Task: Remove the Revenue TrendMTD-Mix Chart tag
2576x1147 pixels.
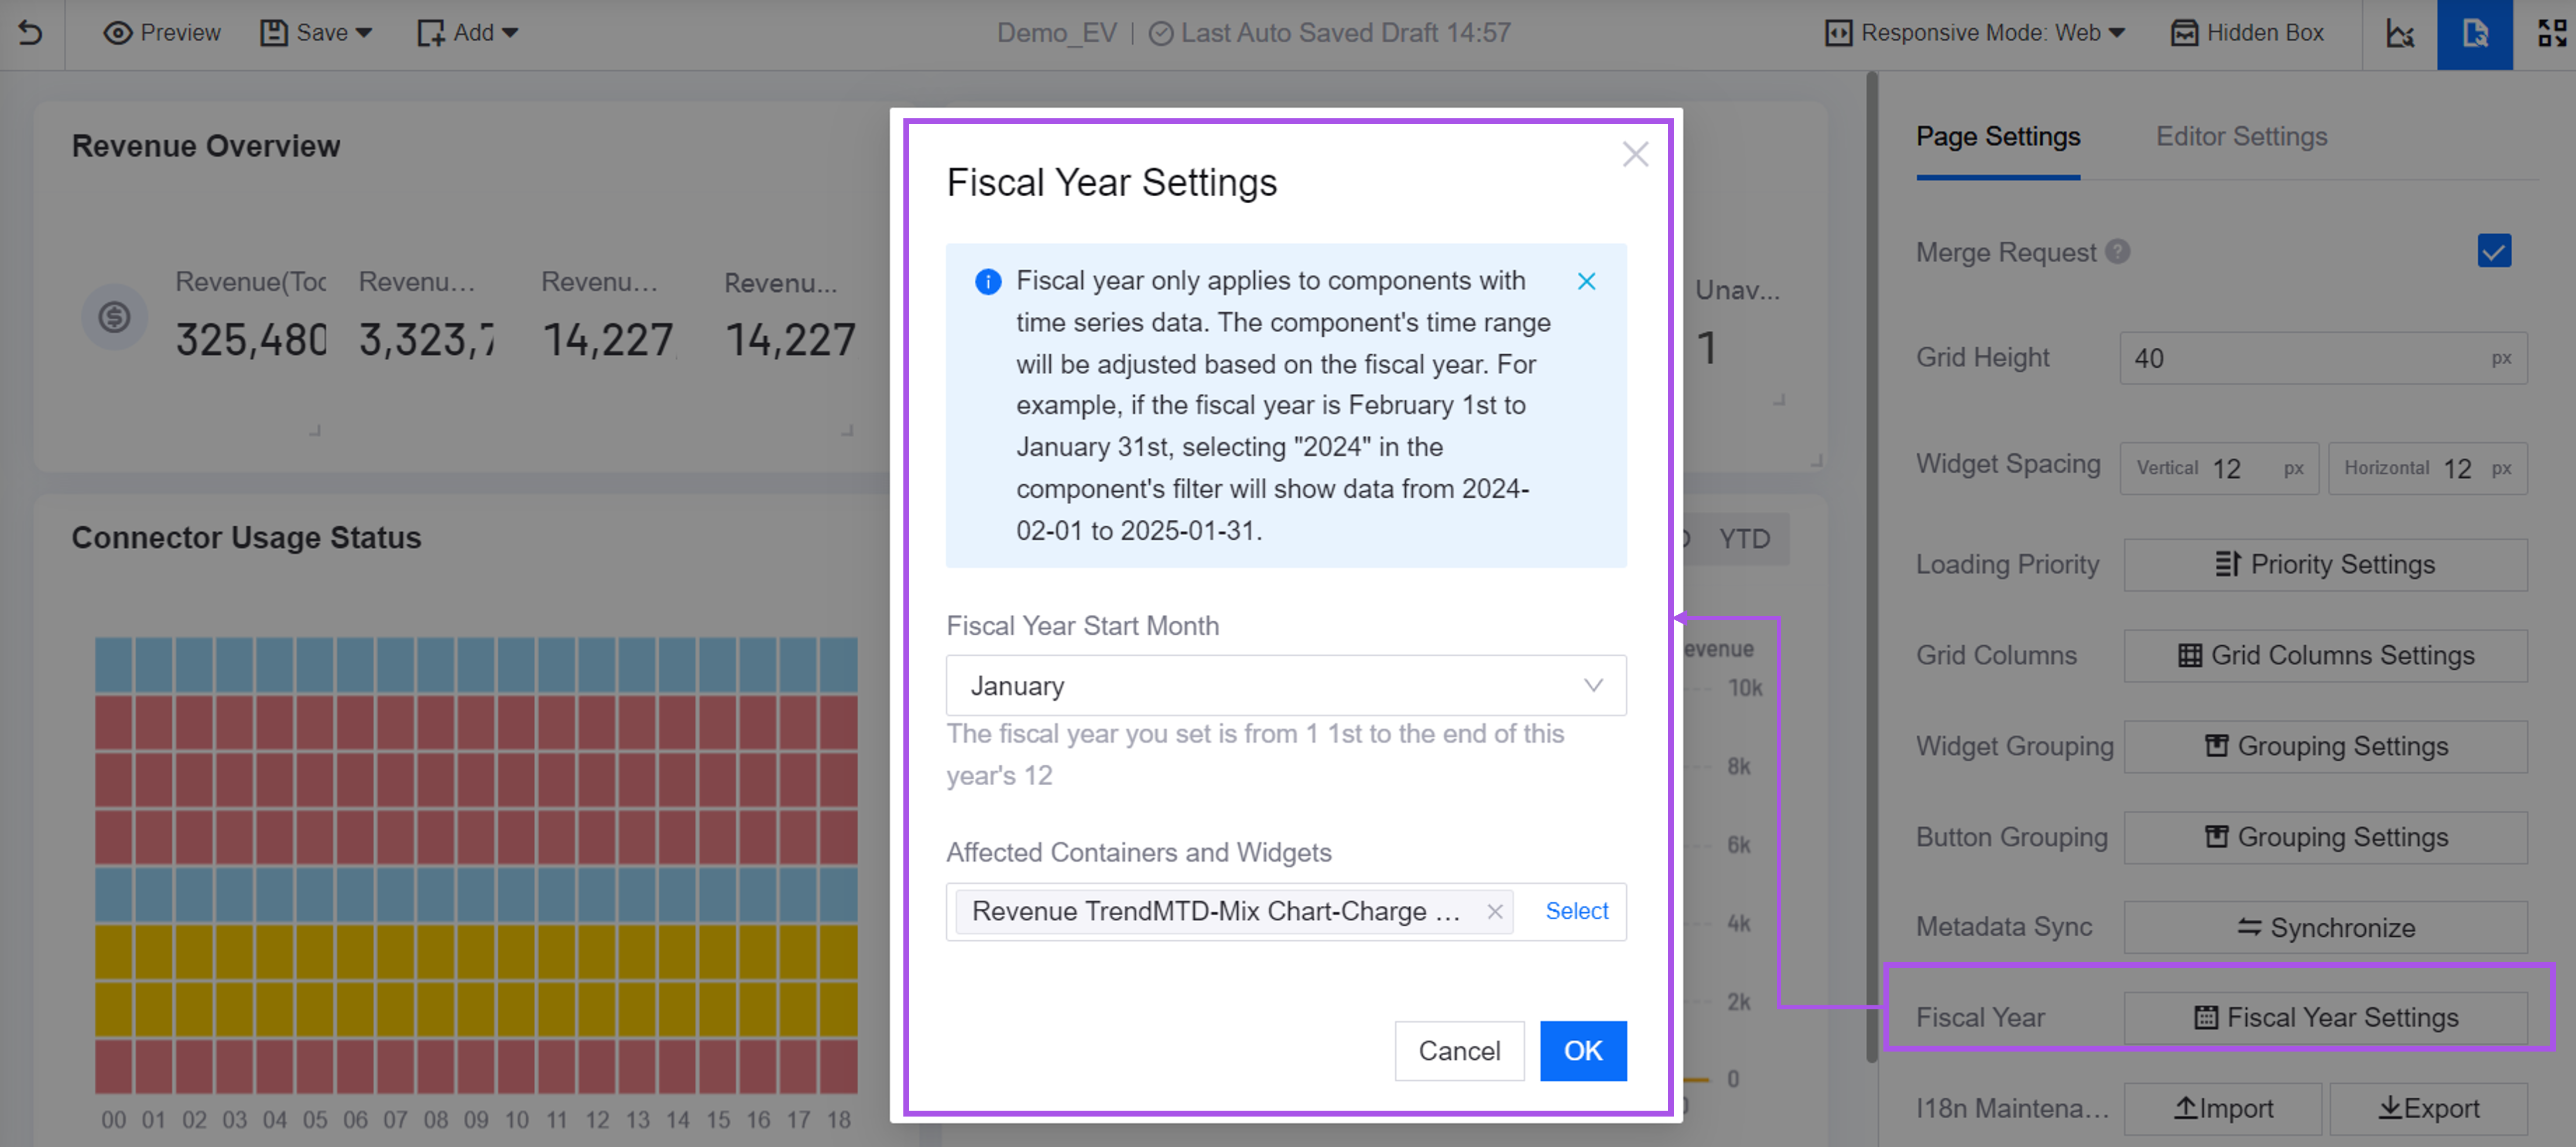Action: pos(1494,911)
